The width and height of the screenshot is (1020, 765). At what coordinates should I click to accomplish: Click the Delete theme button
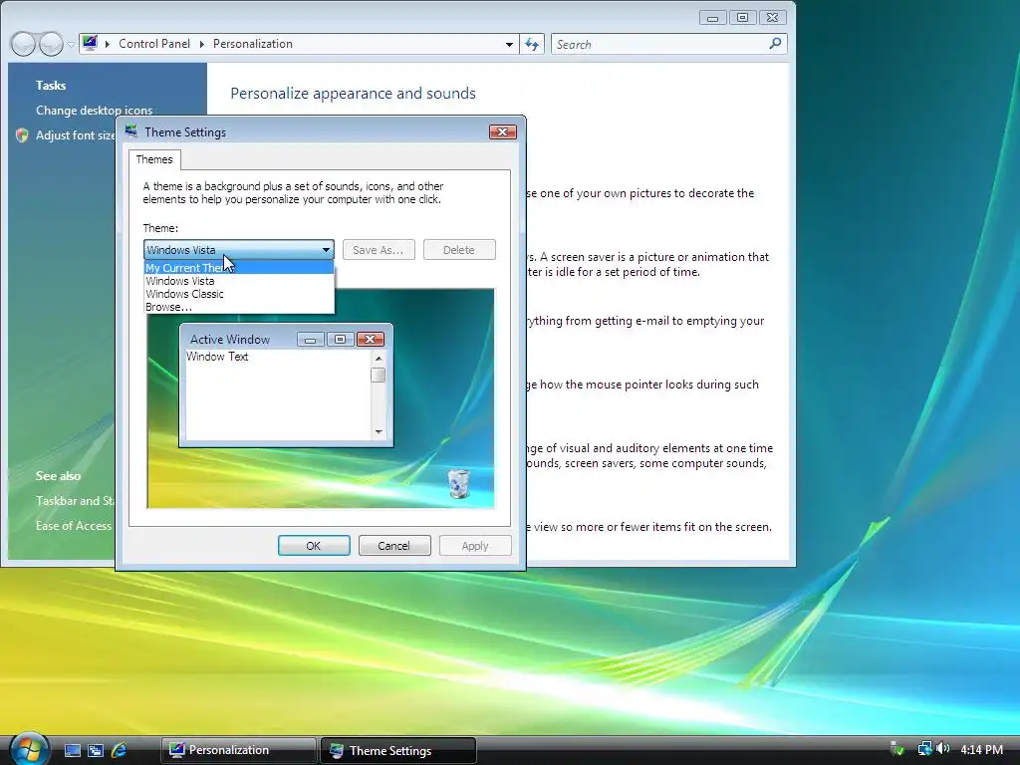point(459,250)
